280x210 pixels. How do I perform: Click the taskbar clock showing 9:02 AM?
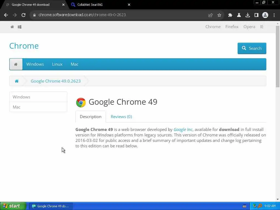[x=270, y=206]
